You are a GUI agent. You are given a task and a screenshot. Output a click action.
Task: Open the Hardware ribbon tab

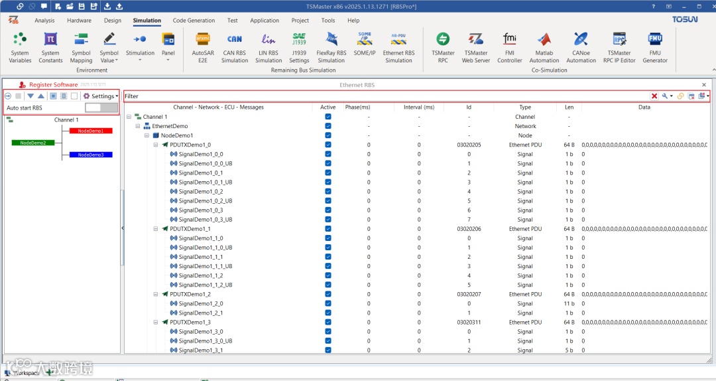coord(79,21)
